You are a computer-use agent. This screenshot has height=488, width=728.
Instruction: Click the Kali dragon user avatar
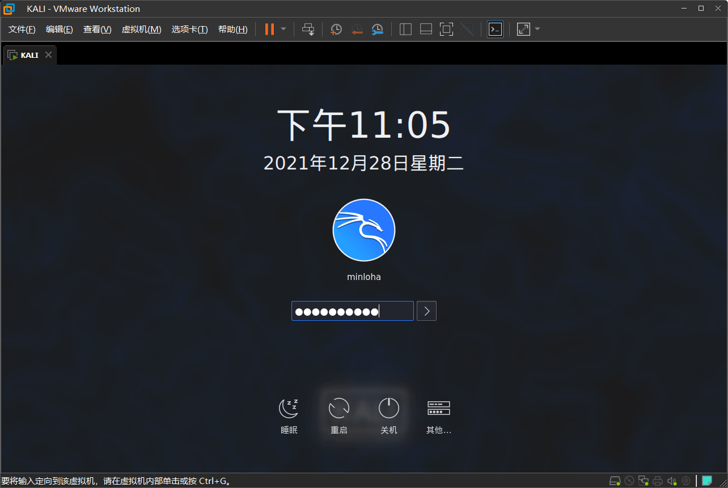364,230
